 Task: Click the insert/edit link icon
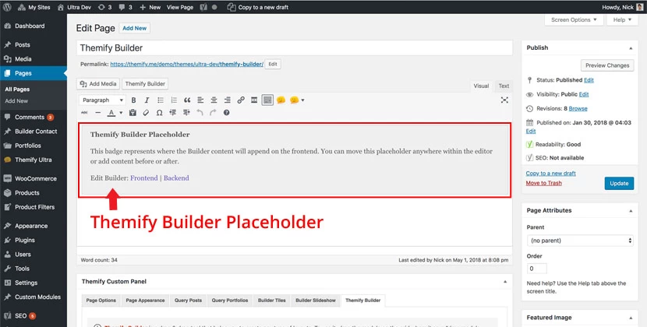click(x=241, y=100)
